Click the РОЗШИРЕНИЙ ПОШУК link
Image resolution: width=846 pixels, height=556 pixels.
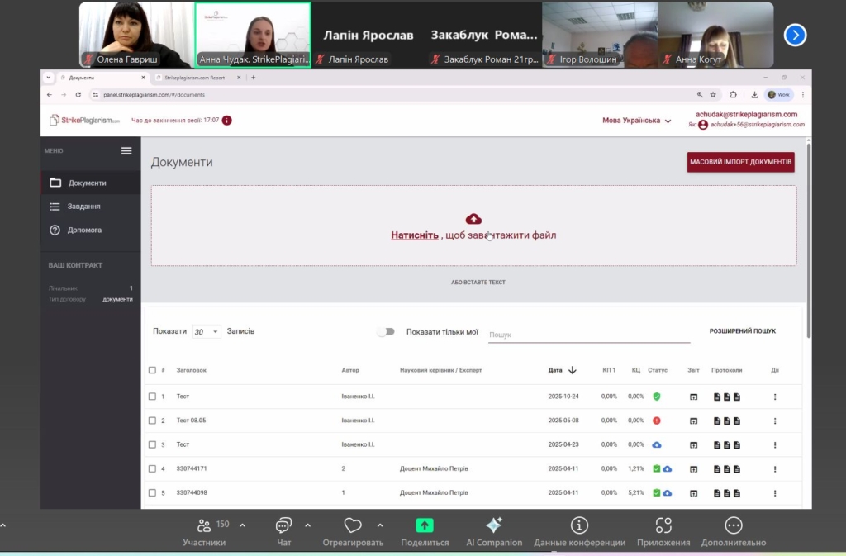click(742, 331)
